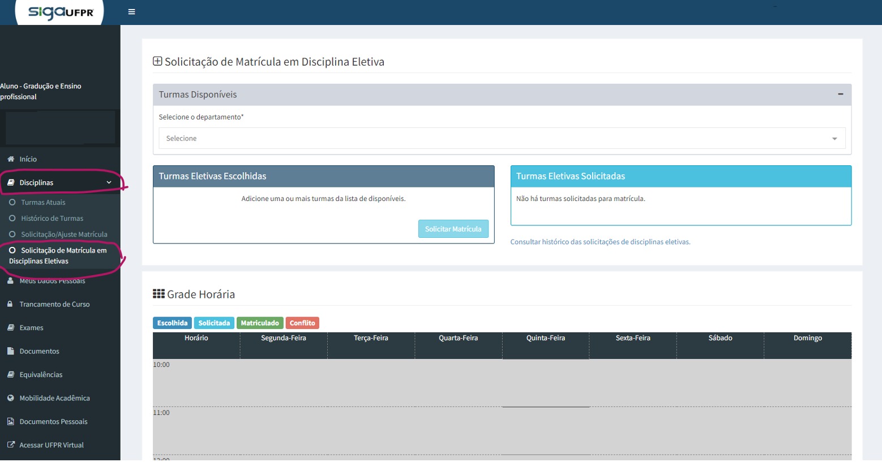The width and height of the screenshot is (882, 462).
Task: Click the external link icon for UFPR Virtual
Action: pyautogui.click(x=10, y=445)
